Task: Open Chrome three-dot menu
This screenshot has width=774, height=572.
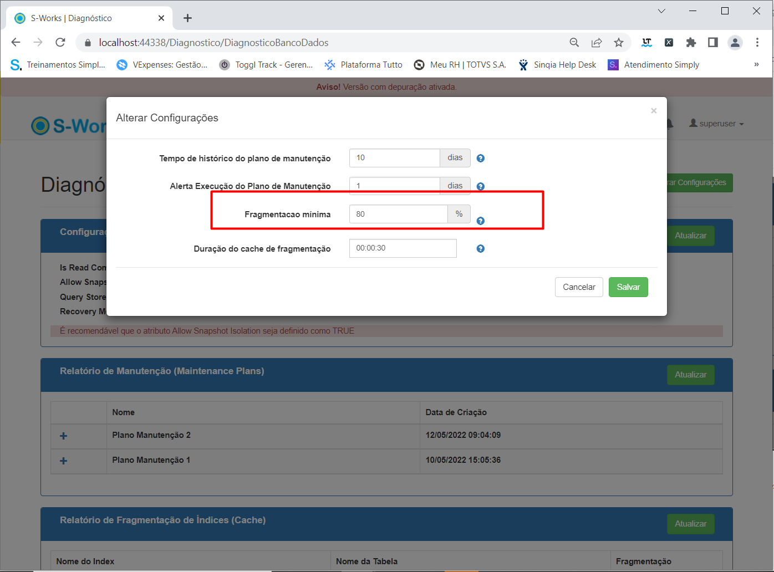Action: (757, 43)
